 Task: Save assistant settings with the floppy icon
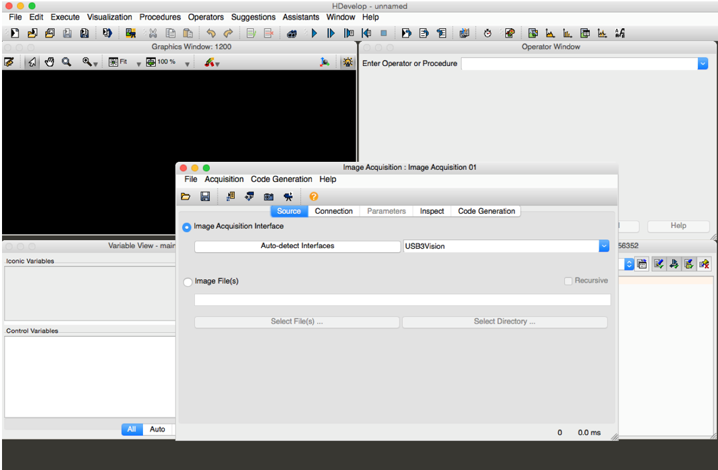pos(205,196)
